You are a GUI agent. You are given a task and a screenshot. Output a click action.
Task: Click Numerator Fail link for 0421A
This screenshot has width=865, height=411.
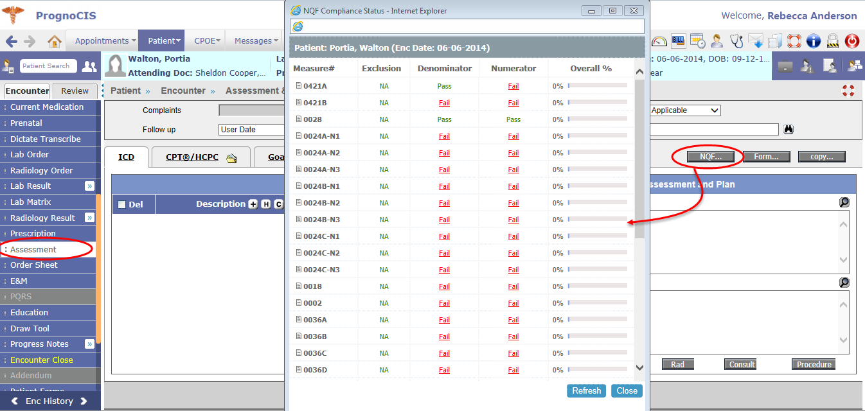pyautogui.click(x=513, y=86)
